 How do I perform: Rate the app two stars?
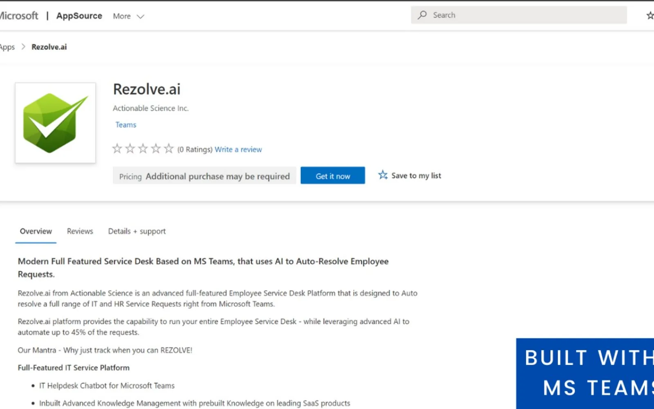[130, 148]
